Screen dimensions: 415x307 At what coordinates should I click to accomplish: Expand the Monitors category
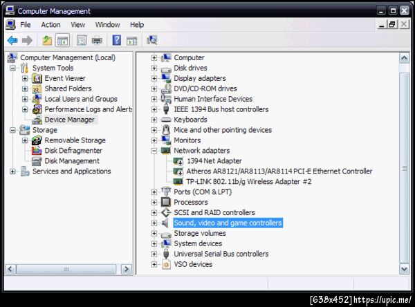click(x=154, y=140)
